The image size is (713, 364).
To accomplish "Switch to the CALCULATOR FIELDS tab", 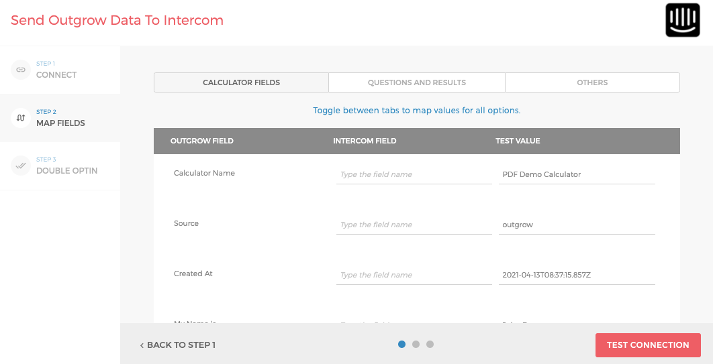I will [242, 82].
